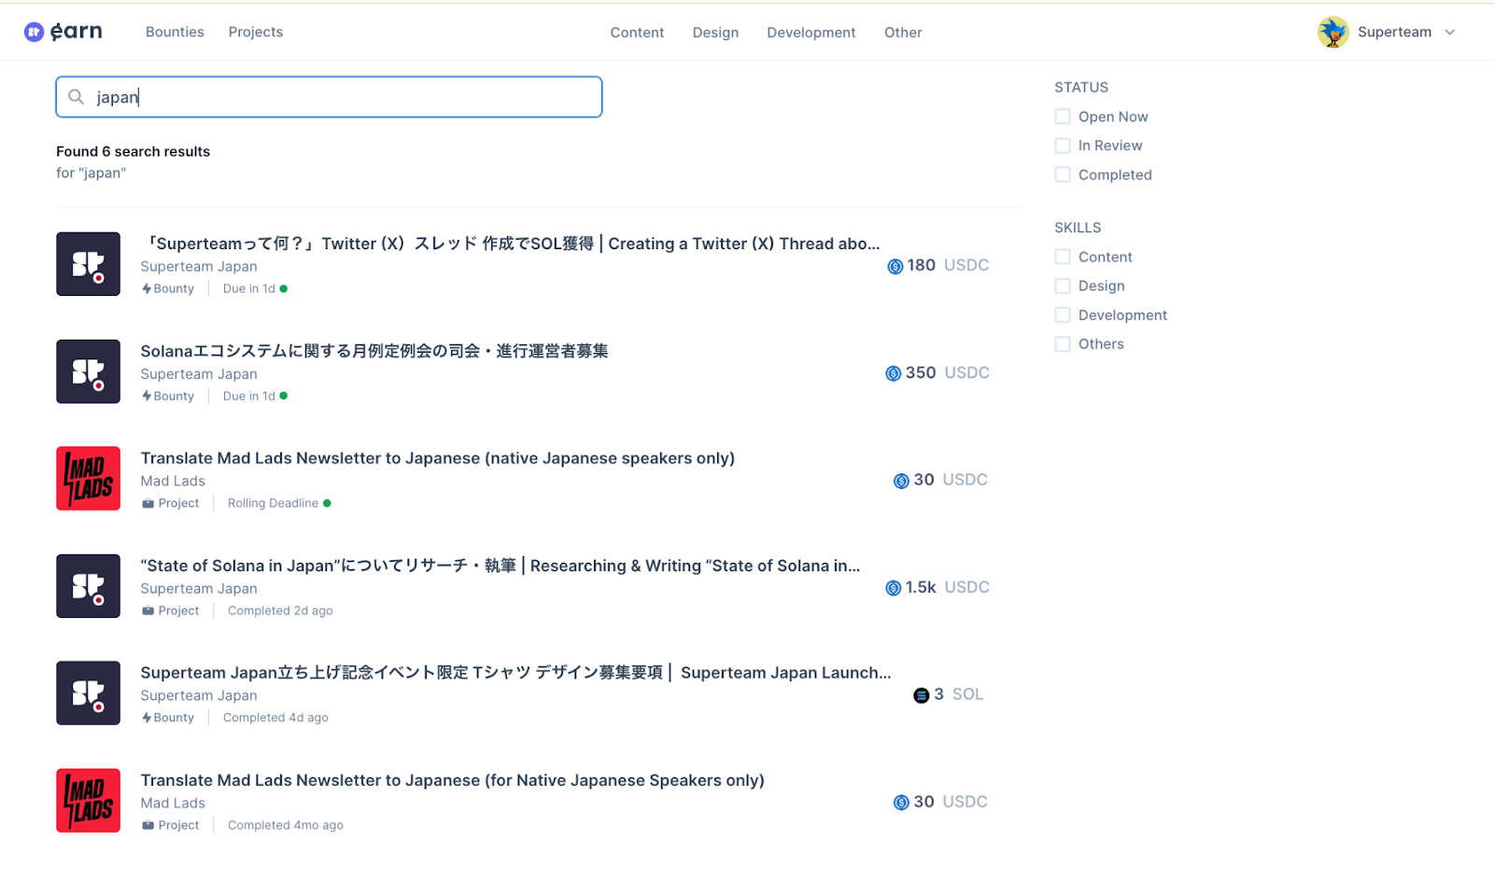Click Mad Lads logo on Rolling Deadline project
The width and height of the screenshot is (1494, 882).
pos(88,479)
